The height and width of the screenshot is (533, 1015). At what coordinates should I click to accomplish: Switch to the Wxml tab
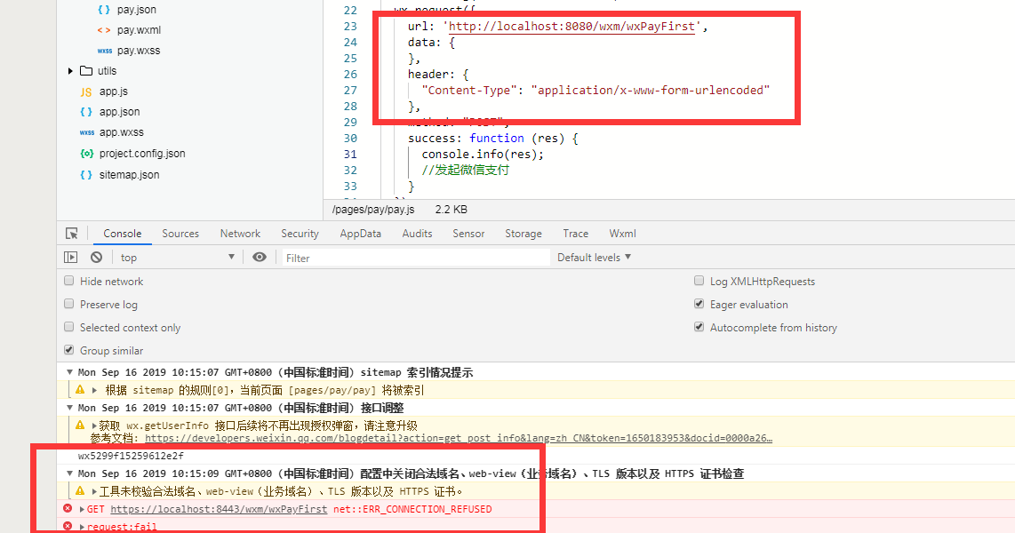coord(623,234)
